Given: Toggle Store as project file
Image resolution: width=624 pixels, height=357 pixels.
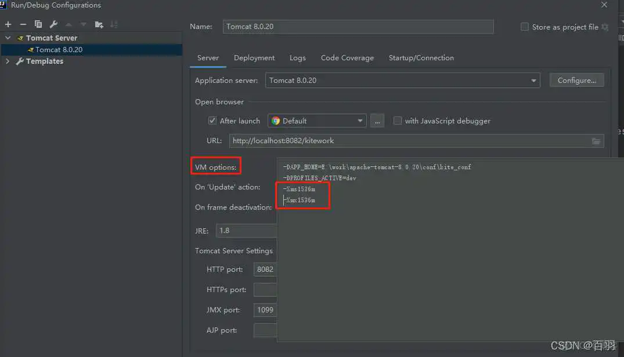Looking at the screenshot, I should [525, 27].
